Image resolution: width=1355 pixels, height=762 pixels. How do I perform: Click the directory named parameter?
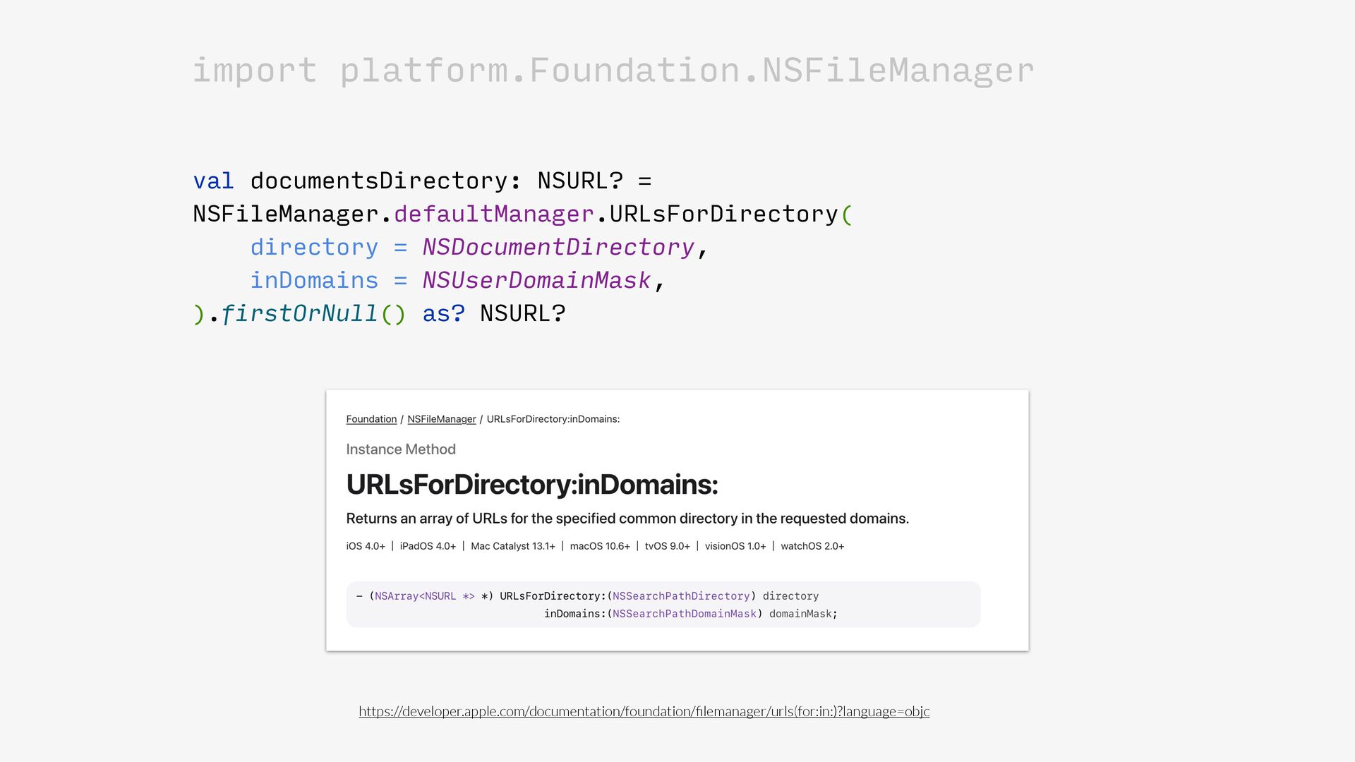pos(314,247)
